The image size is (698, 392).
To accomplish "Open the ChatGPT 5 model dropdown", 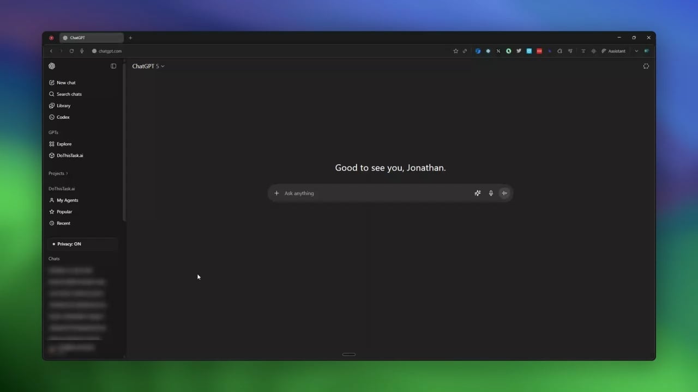I will tap(148, 66).
